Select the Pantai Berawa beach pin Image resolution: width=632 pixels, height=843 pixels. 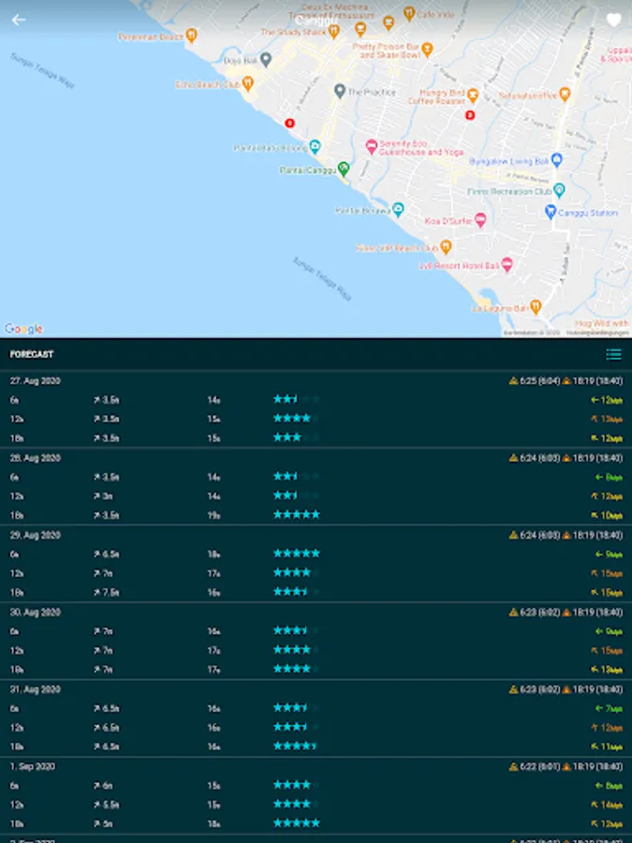pos(398,210)
